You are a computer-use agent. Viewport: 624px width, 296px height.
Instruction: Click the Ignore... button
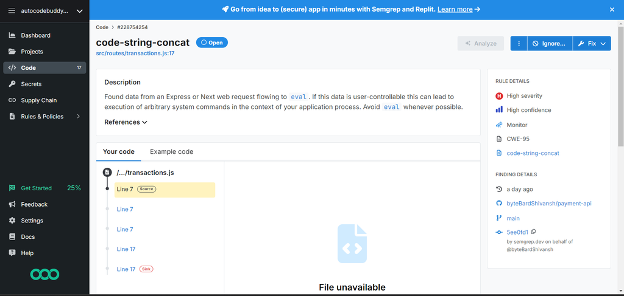tap(550, 44)
